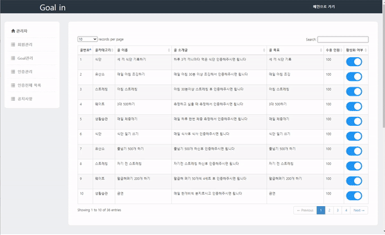Sort by the 골 이름 column arrow
Viewport: 385px width, 235px height.
(x=169, y=50)
